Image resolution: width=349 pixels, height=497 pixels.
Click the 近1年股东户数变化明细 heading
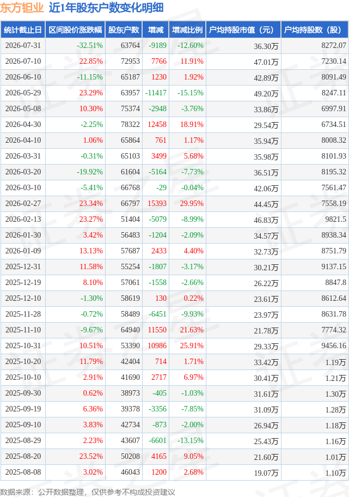click(x=106, y=8)
